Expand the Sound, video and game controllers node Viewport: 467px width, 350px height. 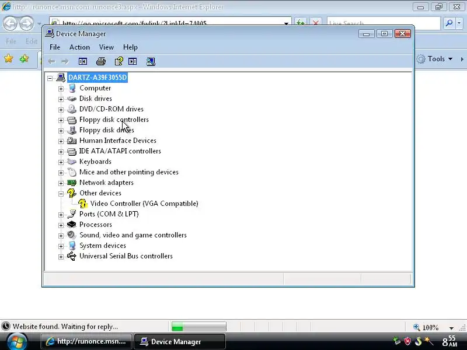pos(61,236)
